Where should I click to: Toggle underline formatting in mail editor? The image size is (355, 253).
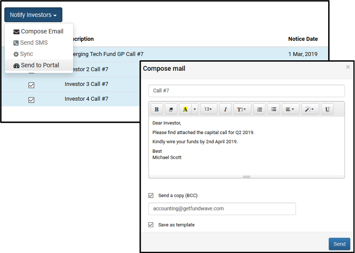click(x=327, y=109)
